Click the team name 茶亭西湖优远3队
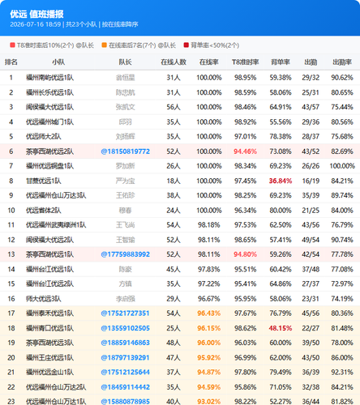 [49, 343]
